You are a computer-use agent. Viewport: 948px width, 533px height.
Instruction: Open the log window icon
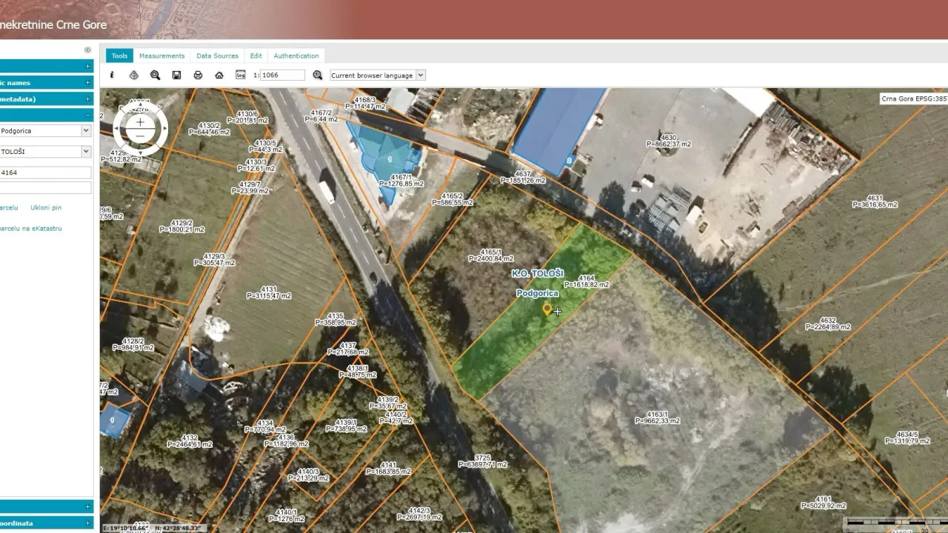[240, 75]
